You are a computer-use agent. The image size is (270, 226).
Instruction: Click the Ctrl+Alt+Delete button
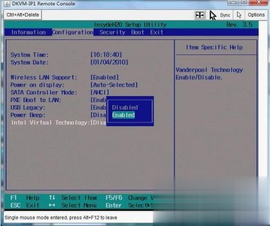(x=23, y=15)
